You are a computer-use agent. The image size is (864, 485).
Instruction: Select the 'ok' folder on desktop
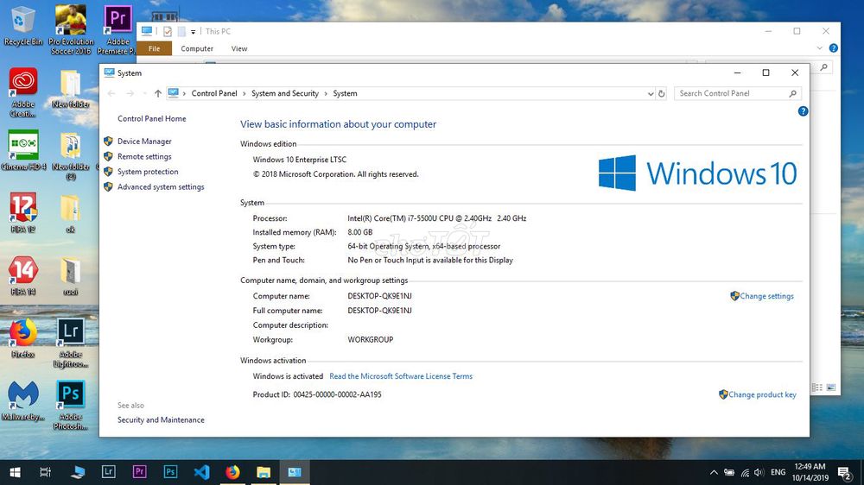(71, 214)
